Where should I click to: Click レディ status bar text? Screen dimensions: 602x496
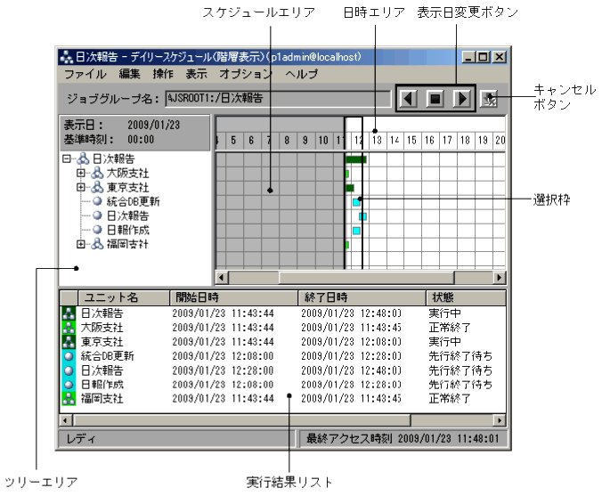click(x=80, y=438)
